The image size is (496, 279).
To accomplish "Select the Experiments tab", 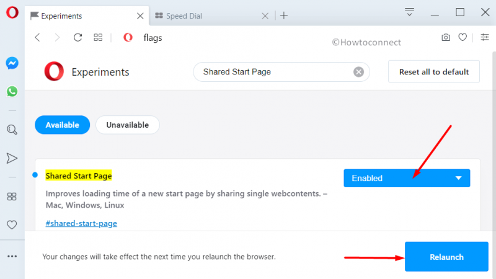I will click(81, 15).
